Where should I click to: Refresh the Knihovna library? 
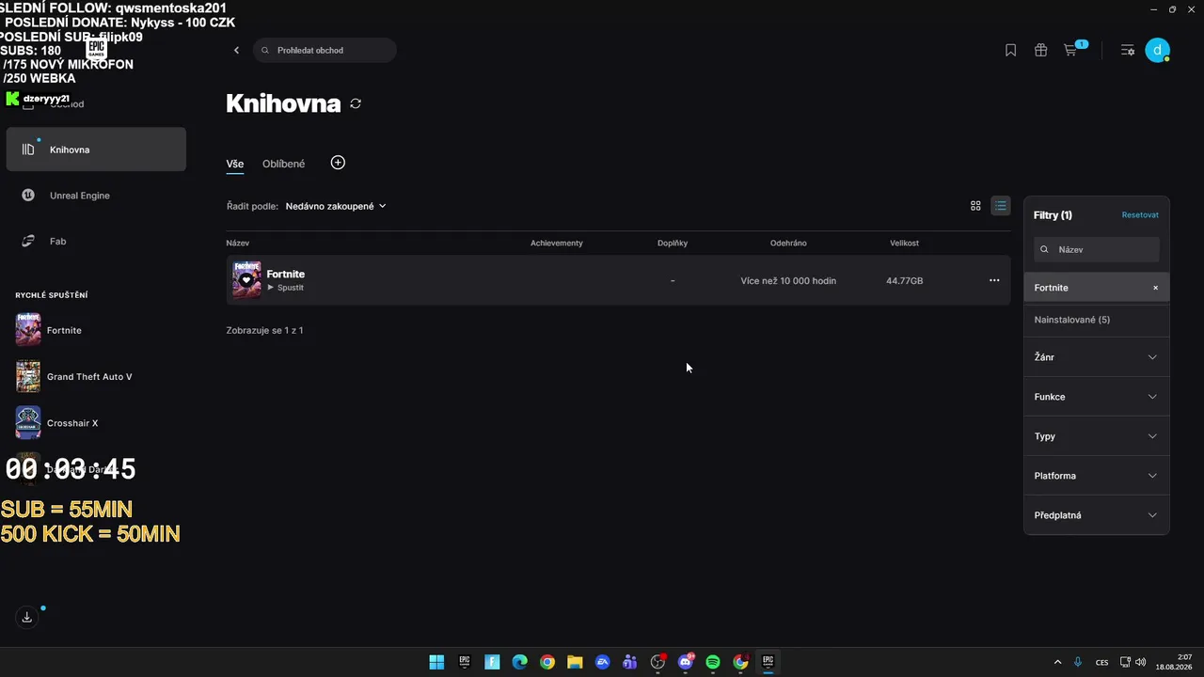(356, 103)
